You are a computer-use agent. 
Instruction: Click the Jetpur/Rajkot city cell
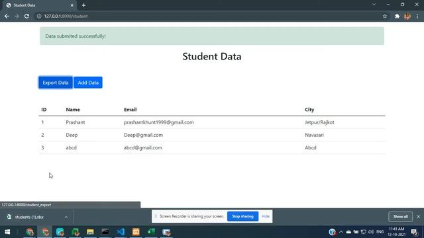point(319,122)
